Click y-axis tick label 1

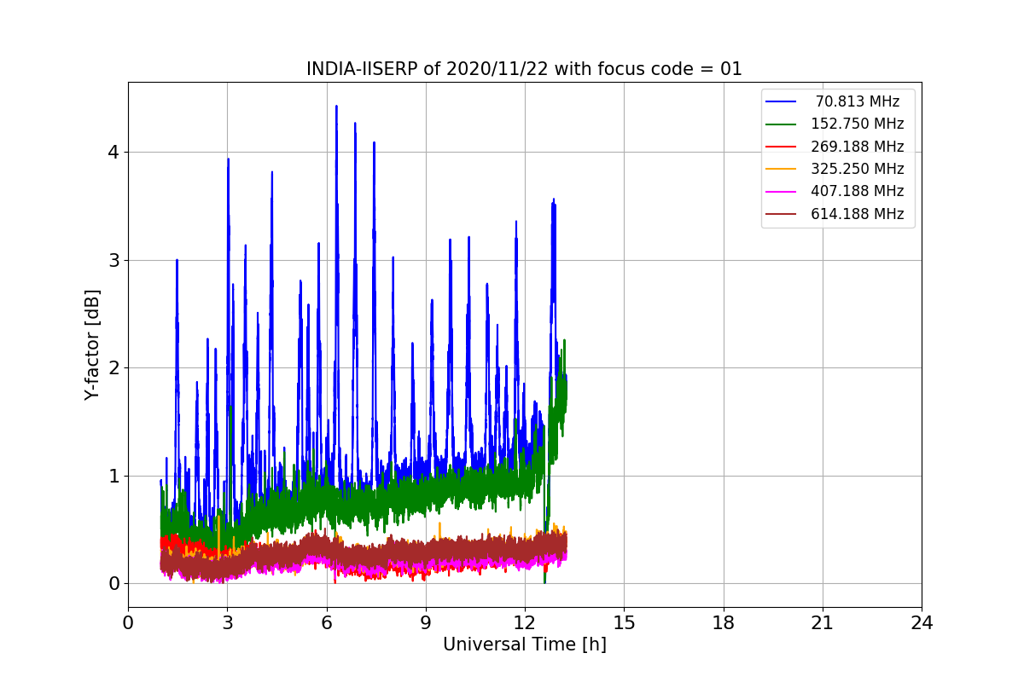[114, 476]
